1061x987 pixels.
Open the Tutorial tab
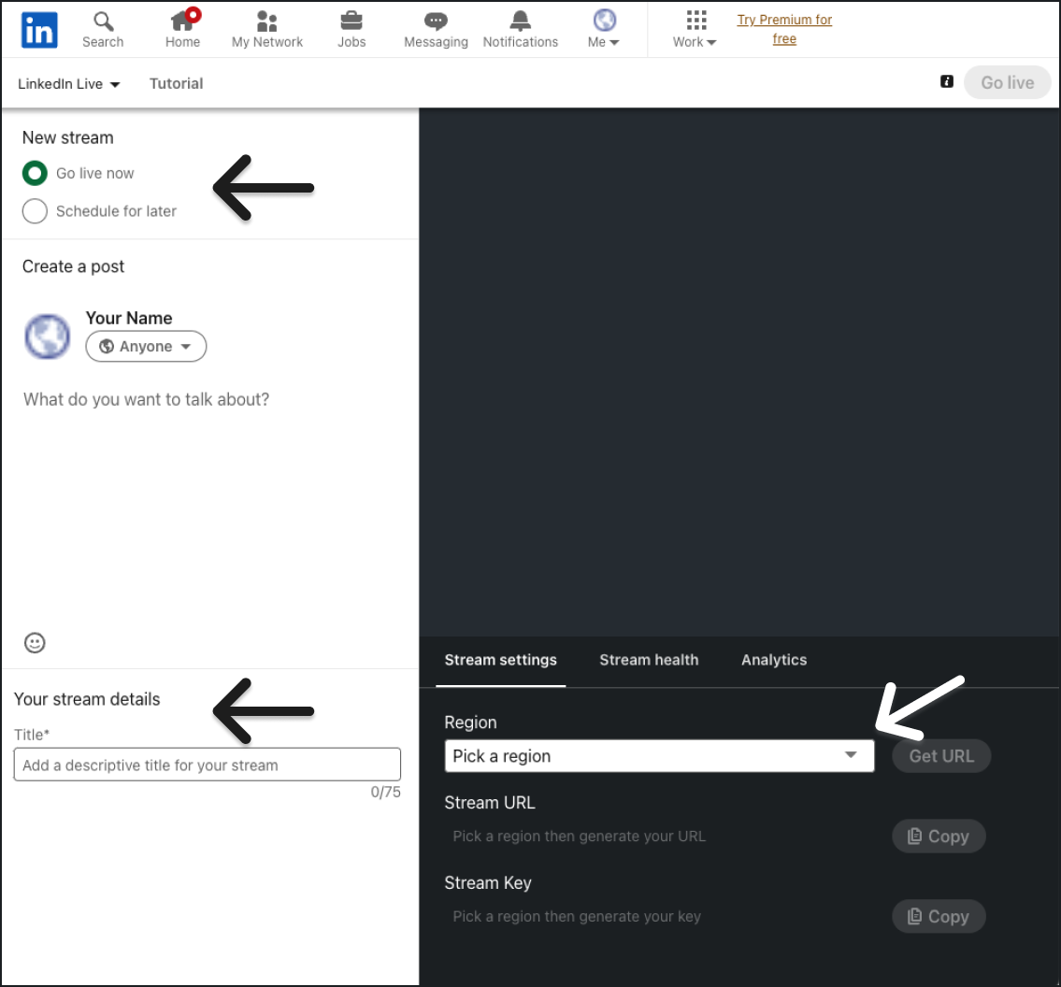(176, 84)
